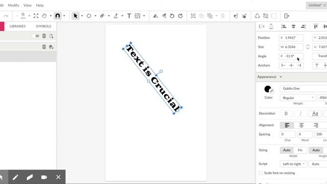Toggle the Aa underline decoration button
Image resolution: width=327 pixels, height=184 pixels.
coord(315,113)
